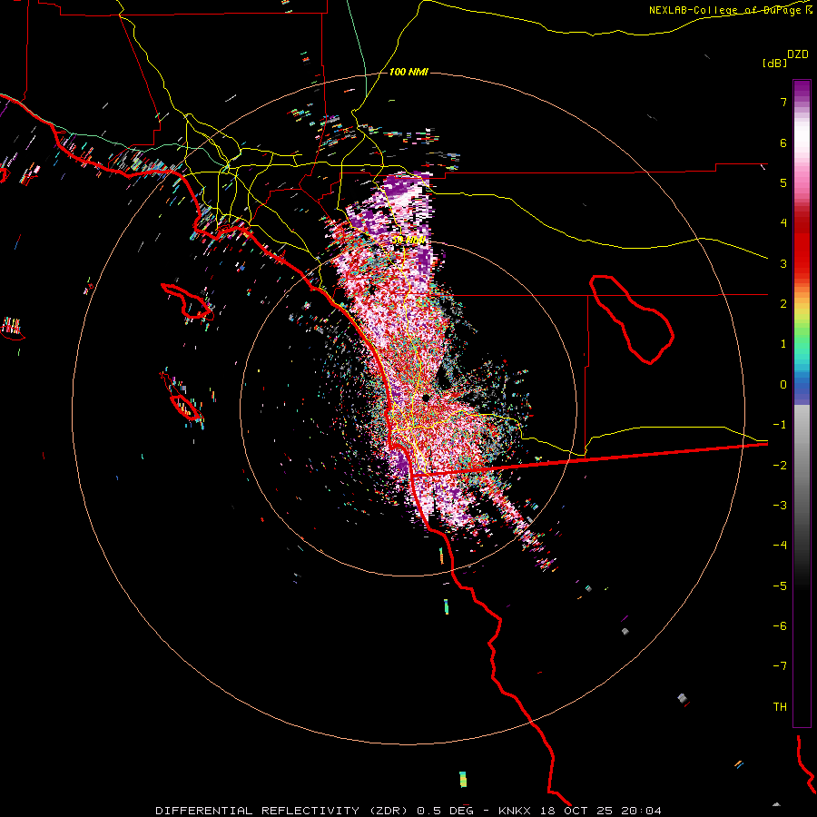Click the DZD product label above scale
Viewport: 817px width, 817px height.
[x=798, y=54]
